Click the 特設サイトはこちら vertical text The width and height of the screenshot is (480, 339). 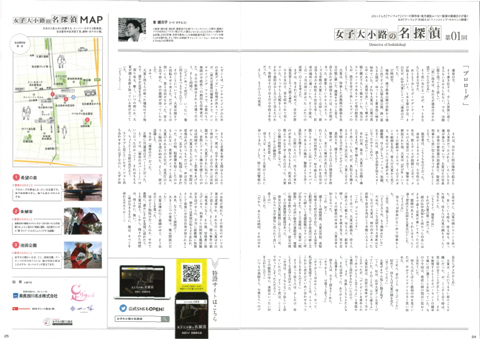[x=214, y=296]
